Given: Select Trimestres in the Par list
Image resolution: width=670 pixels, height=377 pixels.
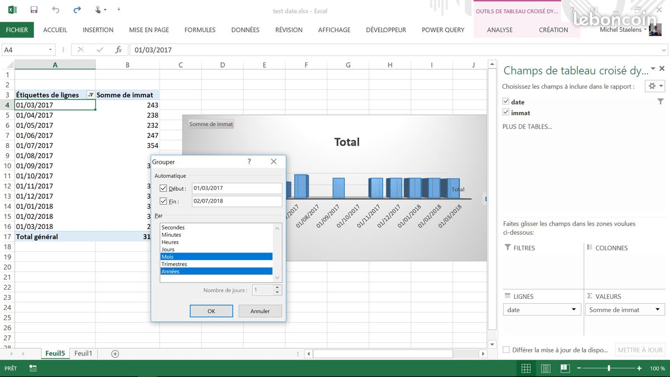Looking at the screenshot, I should [217, 264].
